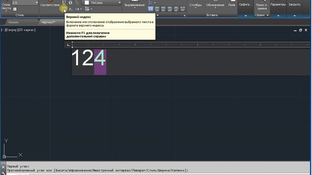Toggle underline formatting with the U icon

[64, 2]
